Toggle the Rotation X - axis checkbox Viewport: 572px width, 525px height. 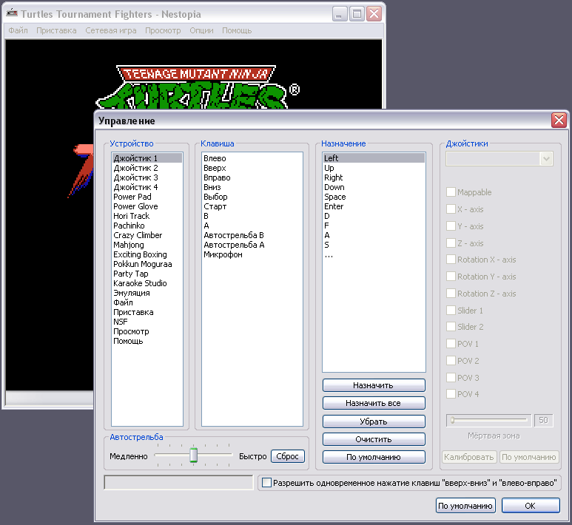[x=451, y=260]
